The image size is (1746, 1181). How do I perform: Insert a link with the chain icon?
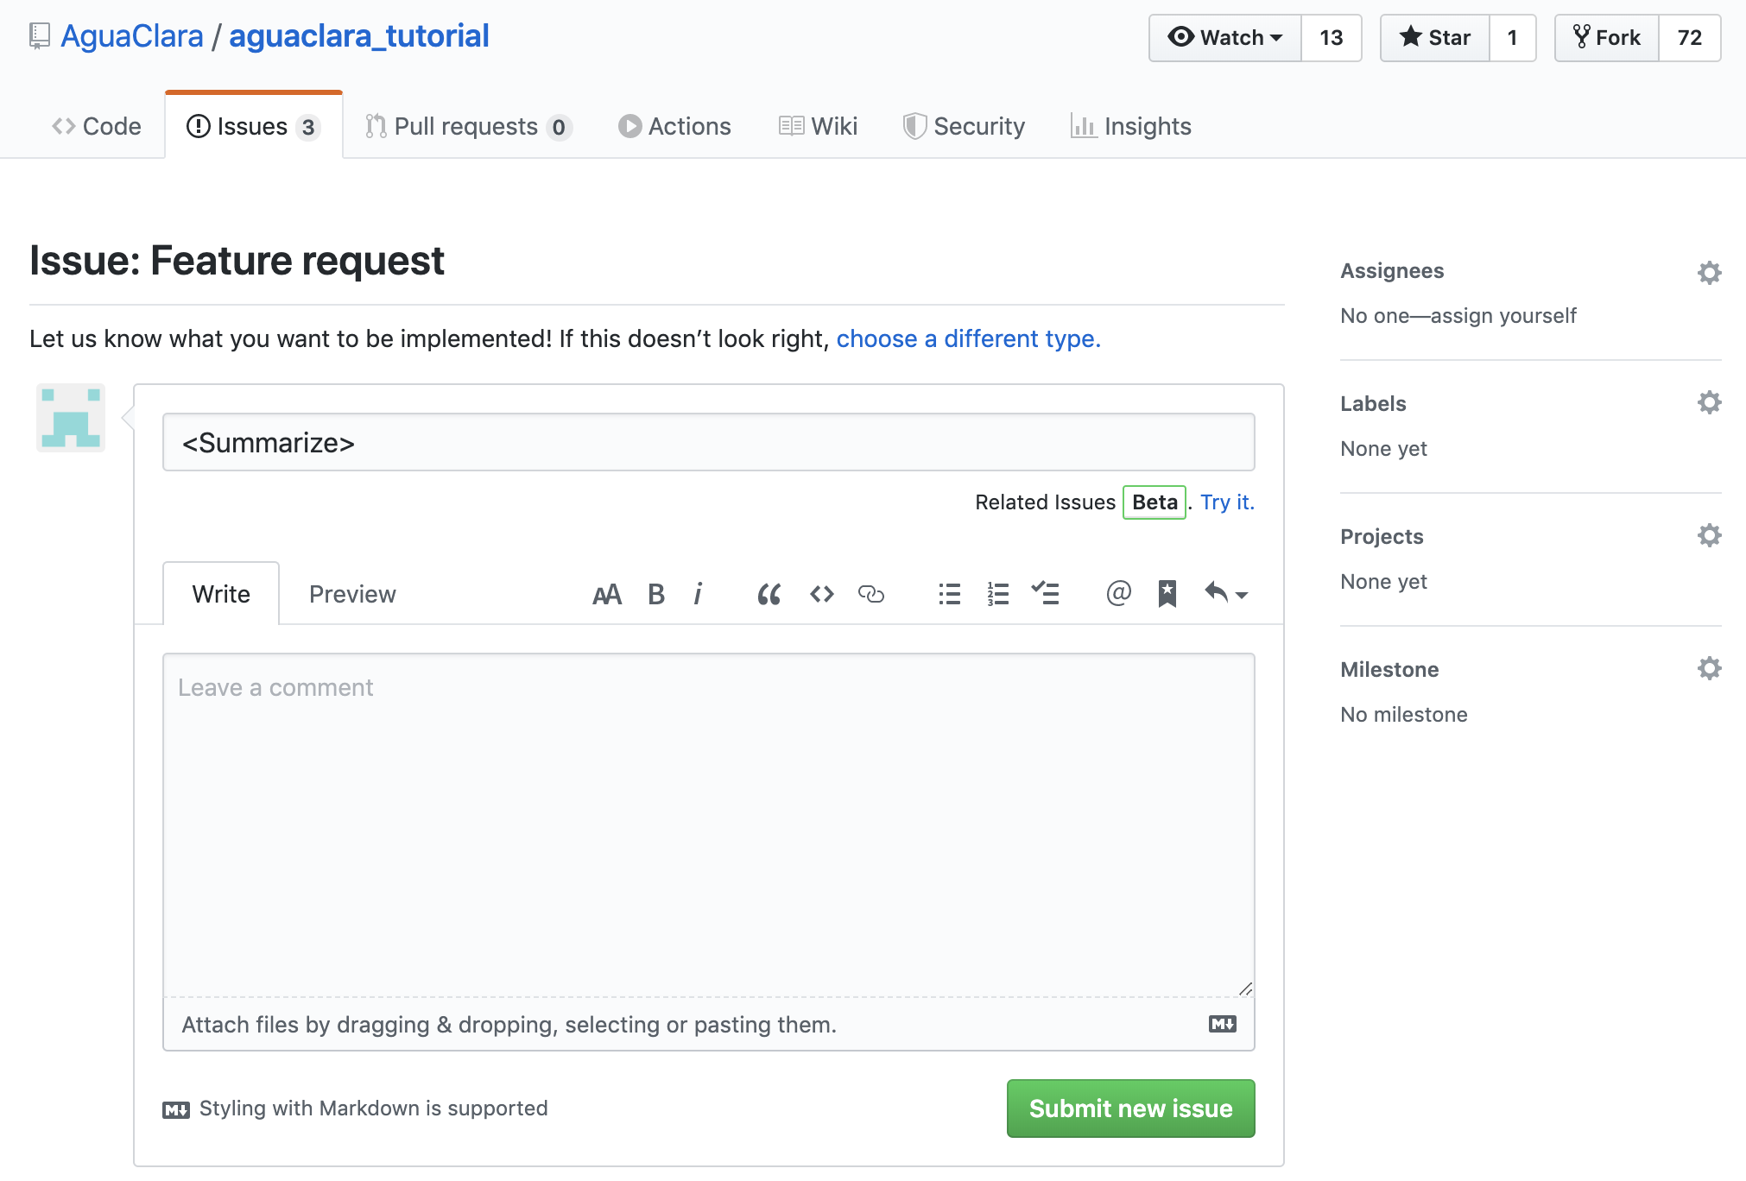pyautogui.click(x=871, y=594)
